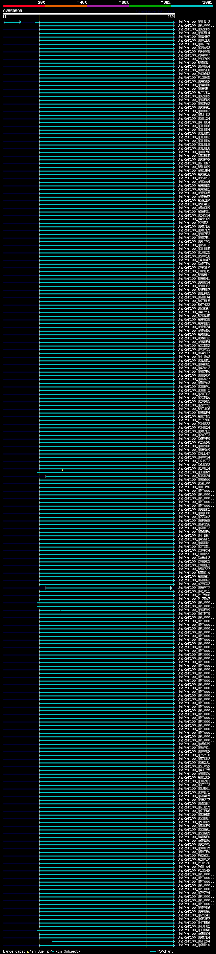
Task: Click the red 20% identity legend segment
Action: point(24,6)
